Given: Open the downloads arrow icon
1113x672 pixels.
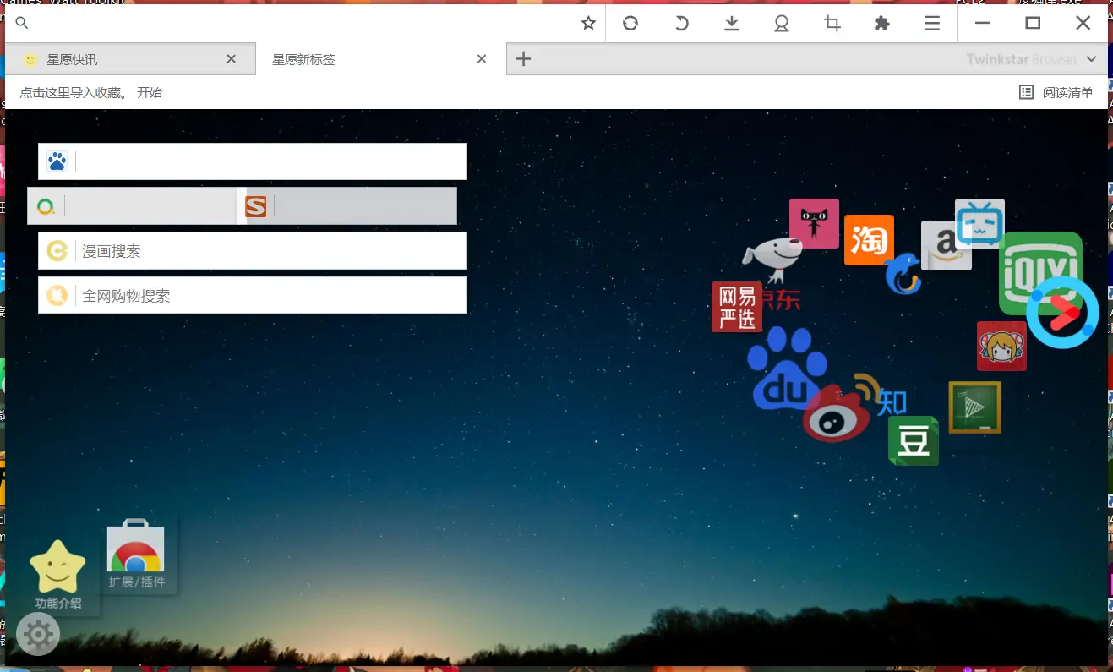Looking at the screenshot, I should 732,24.
